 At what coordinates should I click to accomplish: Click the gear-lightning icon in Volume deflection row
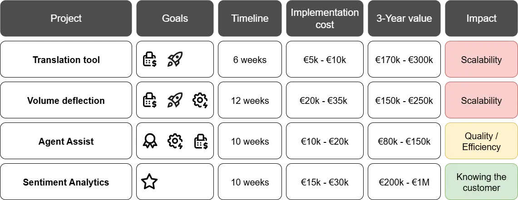click(200, 101)
